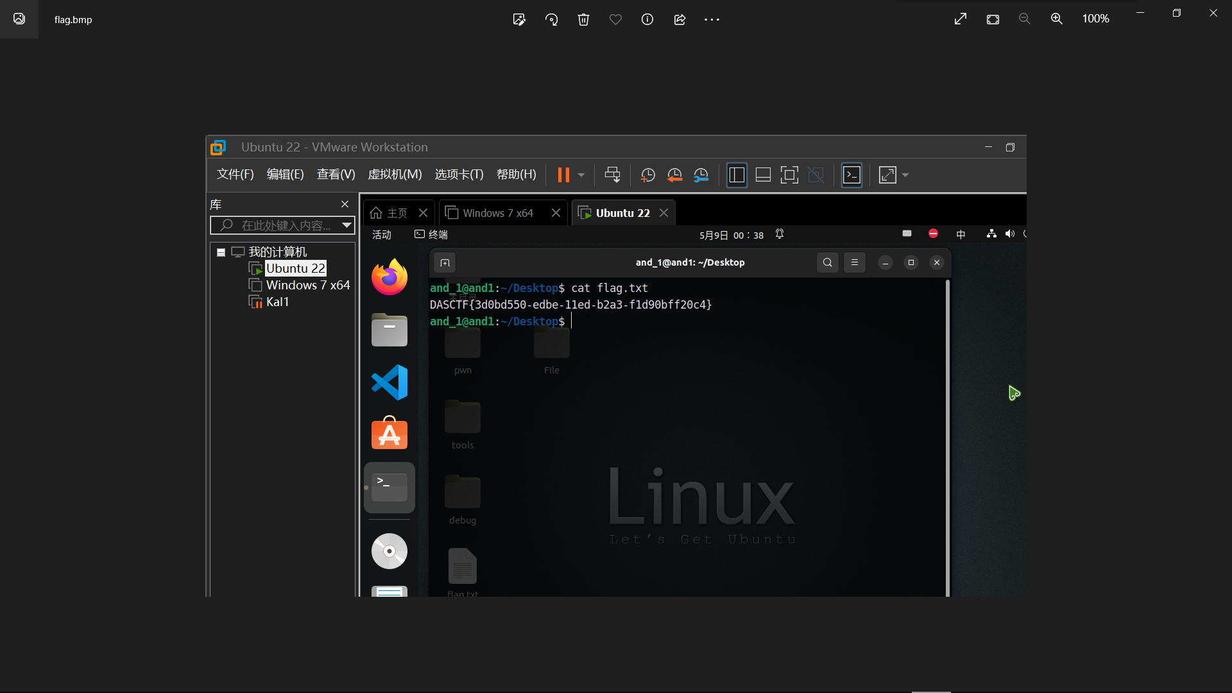This screenshot has height=693, width=1232.
Task: Open the 虚拟机(M) menu
Action: (x=395, y=175)
